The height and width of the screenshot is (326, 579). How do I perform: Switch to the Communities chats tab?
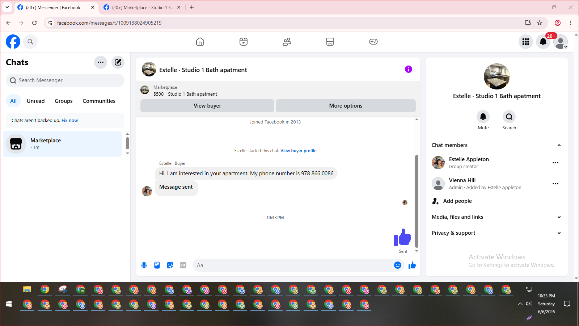point(99,101)
